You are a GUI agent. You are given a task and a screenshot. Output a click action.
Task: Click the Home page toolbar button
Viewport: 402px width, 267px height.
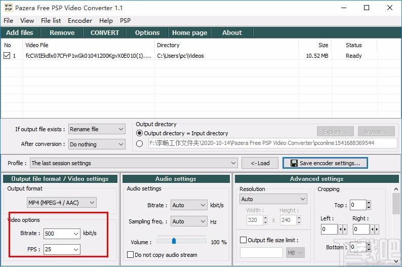click(189, 33)
